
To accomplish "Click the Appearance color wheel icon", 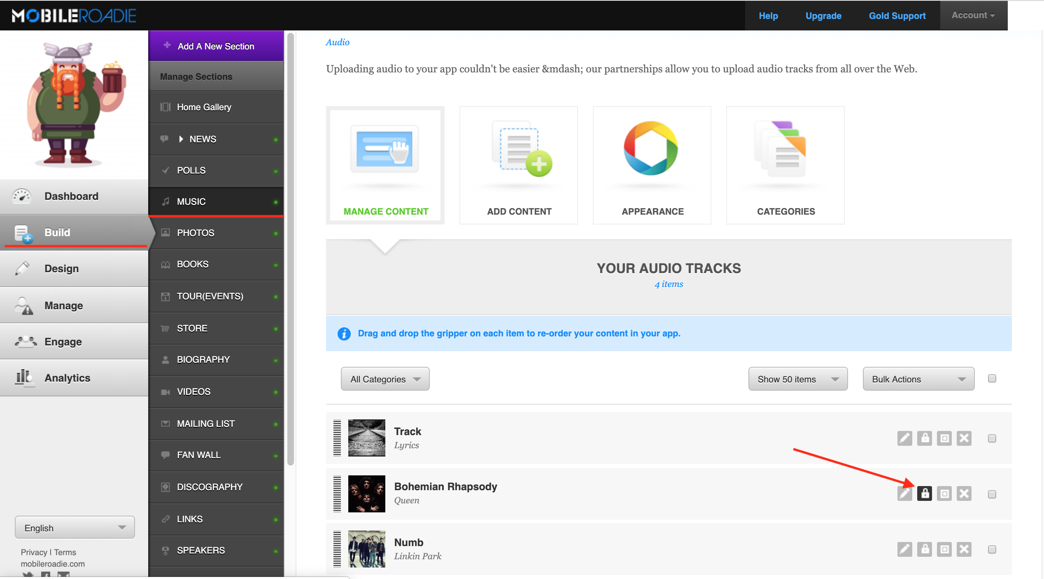I will (x=650, y=148).
